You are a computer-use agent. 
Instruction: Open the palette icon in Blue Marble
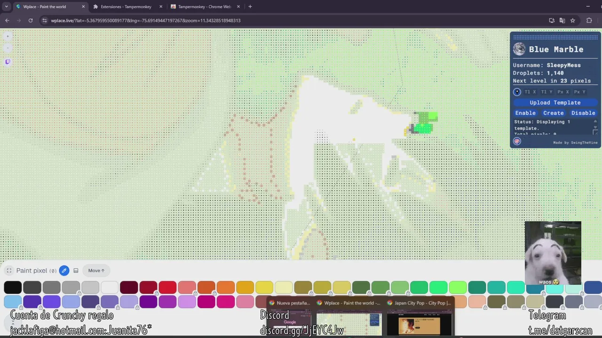click(517, 141)
